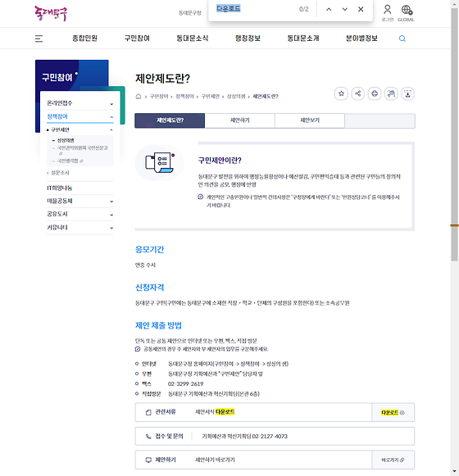Open 국민권익위원회 국민신문고 external link

82,147
